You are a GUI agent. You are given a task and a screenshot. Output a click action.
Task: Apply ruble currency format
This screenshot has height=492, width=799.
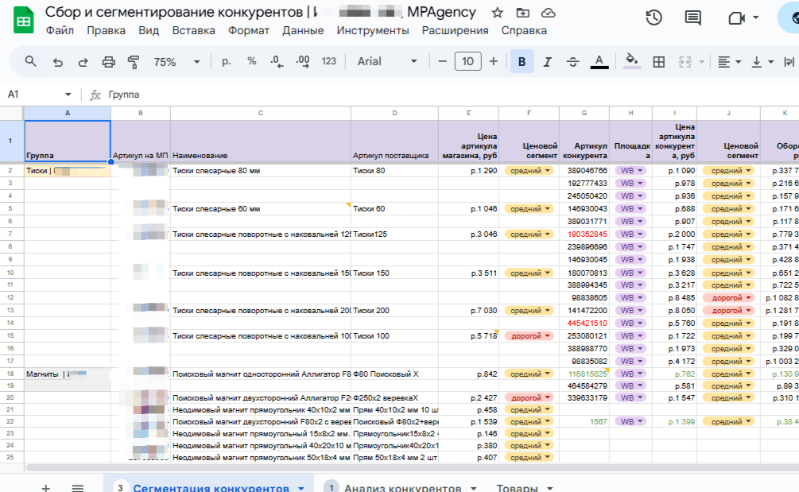pos(227,62)
